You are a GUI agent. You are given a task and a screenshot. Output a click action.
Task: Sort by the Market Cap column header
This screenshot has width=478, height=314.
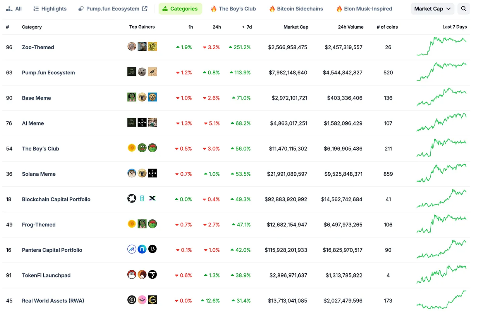(296, 27)
